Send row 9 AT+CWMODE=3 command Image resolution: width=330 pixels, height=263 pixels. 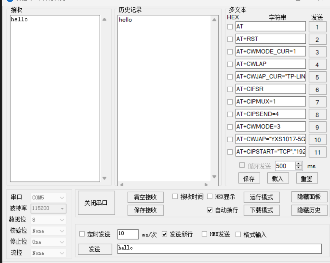[317, 127]
